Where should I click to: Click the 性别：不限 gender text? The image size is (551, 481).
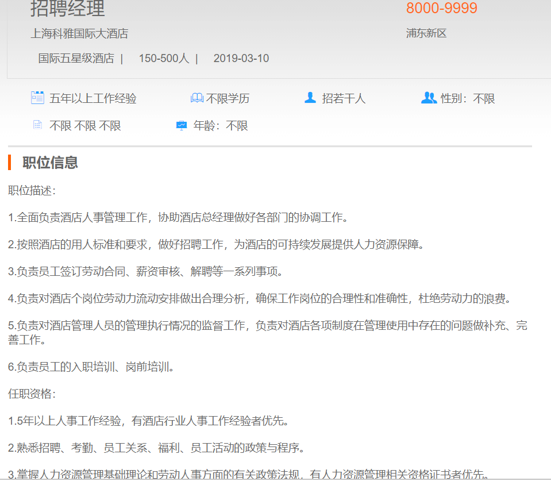[468, 99]
